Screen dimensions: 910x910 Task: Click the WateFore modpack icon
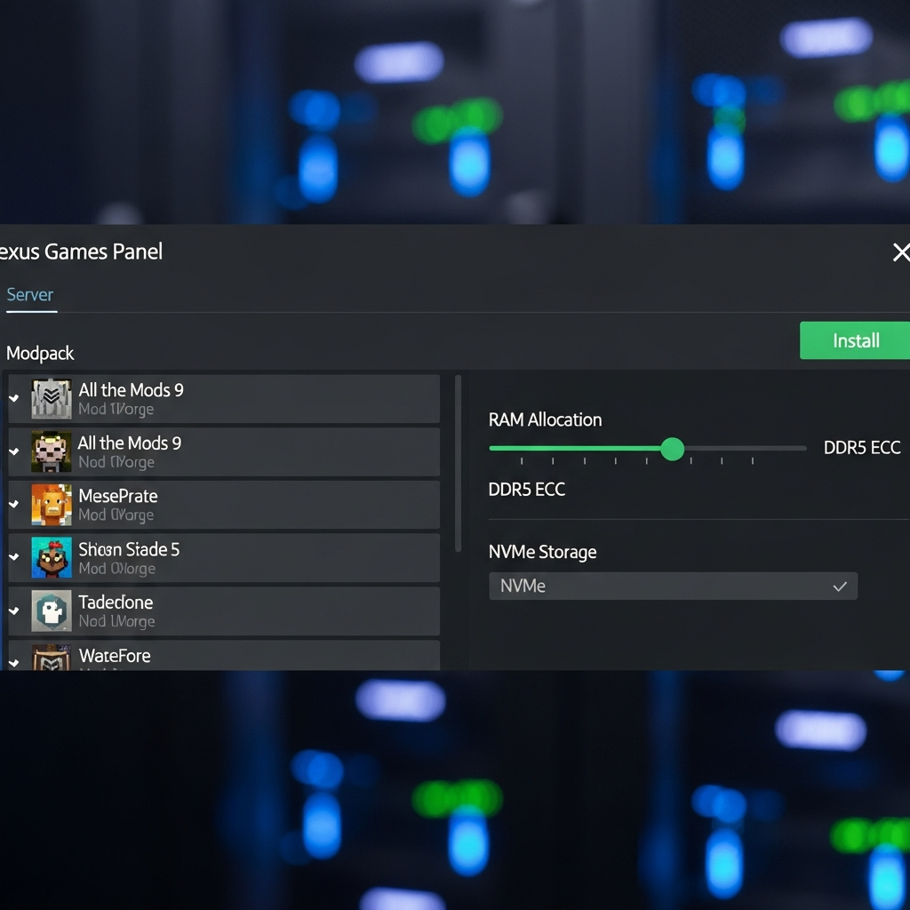[x=51, y=657]
